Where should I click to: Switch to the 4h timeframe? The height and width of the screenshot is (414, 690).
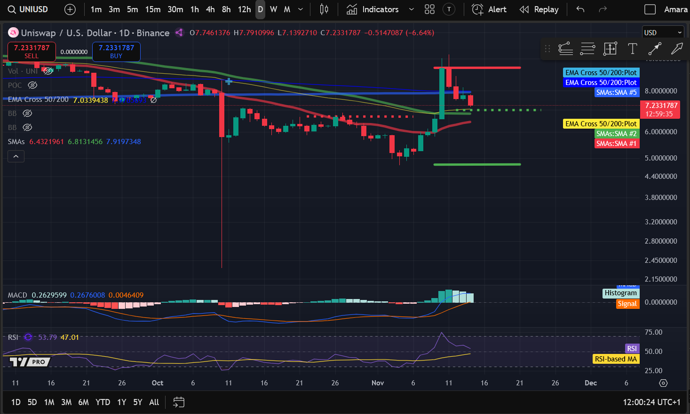(x=210, y=9)
